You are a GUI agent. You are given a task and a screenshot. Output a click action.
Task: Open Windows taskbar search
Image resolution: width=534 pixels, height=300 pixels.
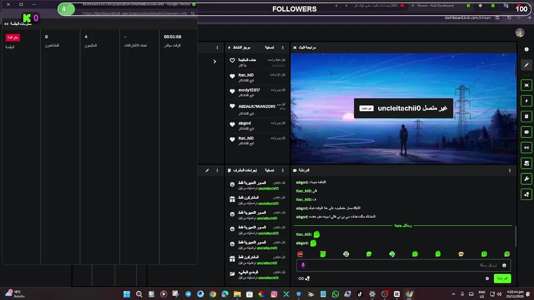pyautogui.click(x=139, y=294)
